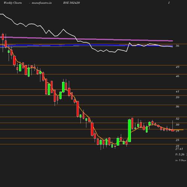Click the last red candlestick with the long upper wick

click(x=173, y=130)
